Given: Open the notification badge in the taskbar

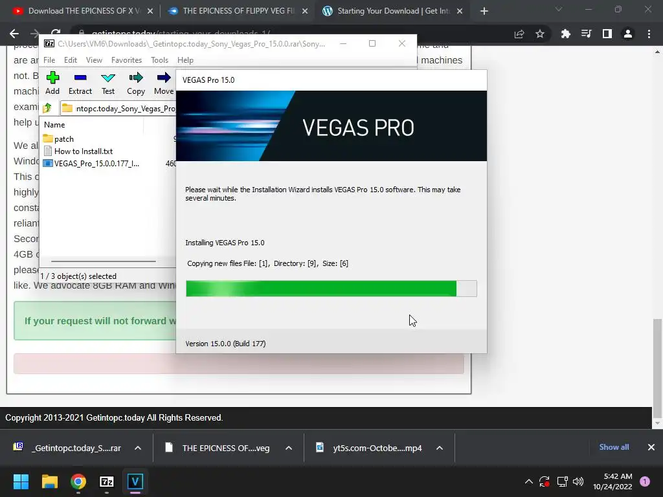Looking at the screenshot, I should point(645,481).
